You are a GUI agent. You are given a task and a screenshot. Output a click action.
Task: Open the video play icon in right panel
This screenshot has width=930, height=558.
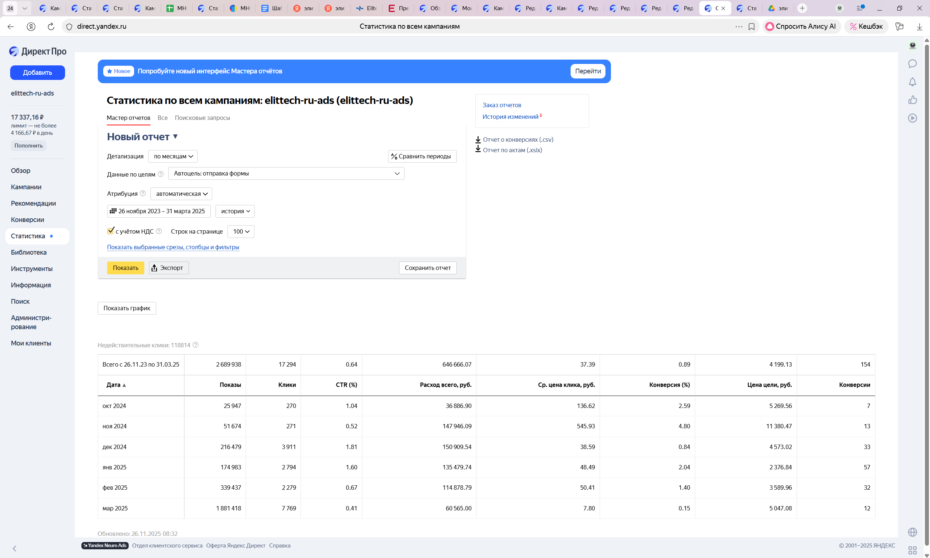[912, 118]
